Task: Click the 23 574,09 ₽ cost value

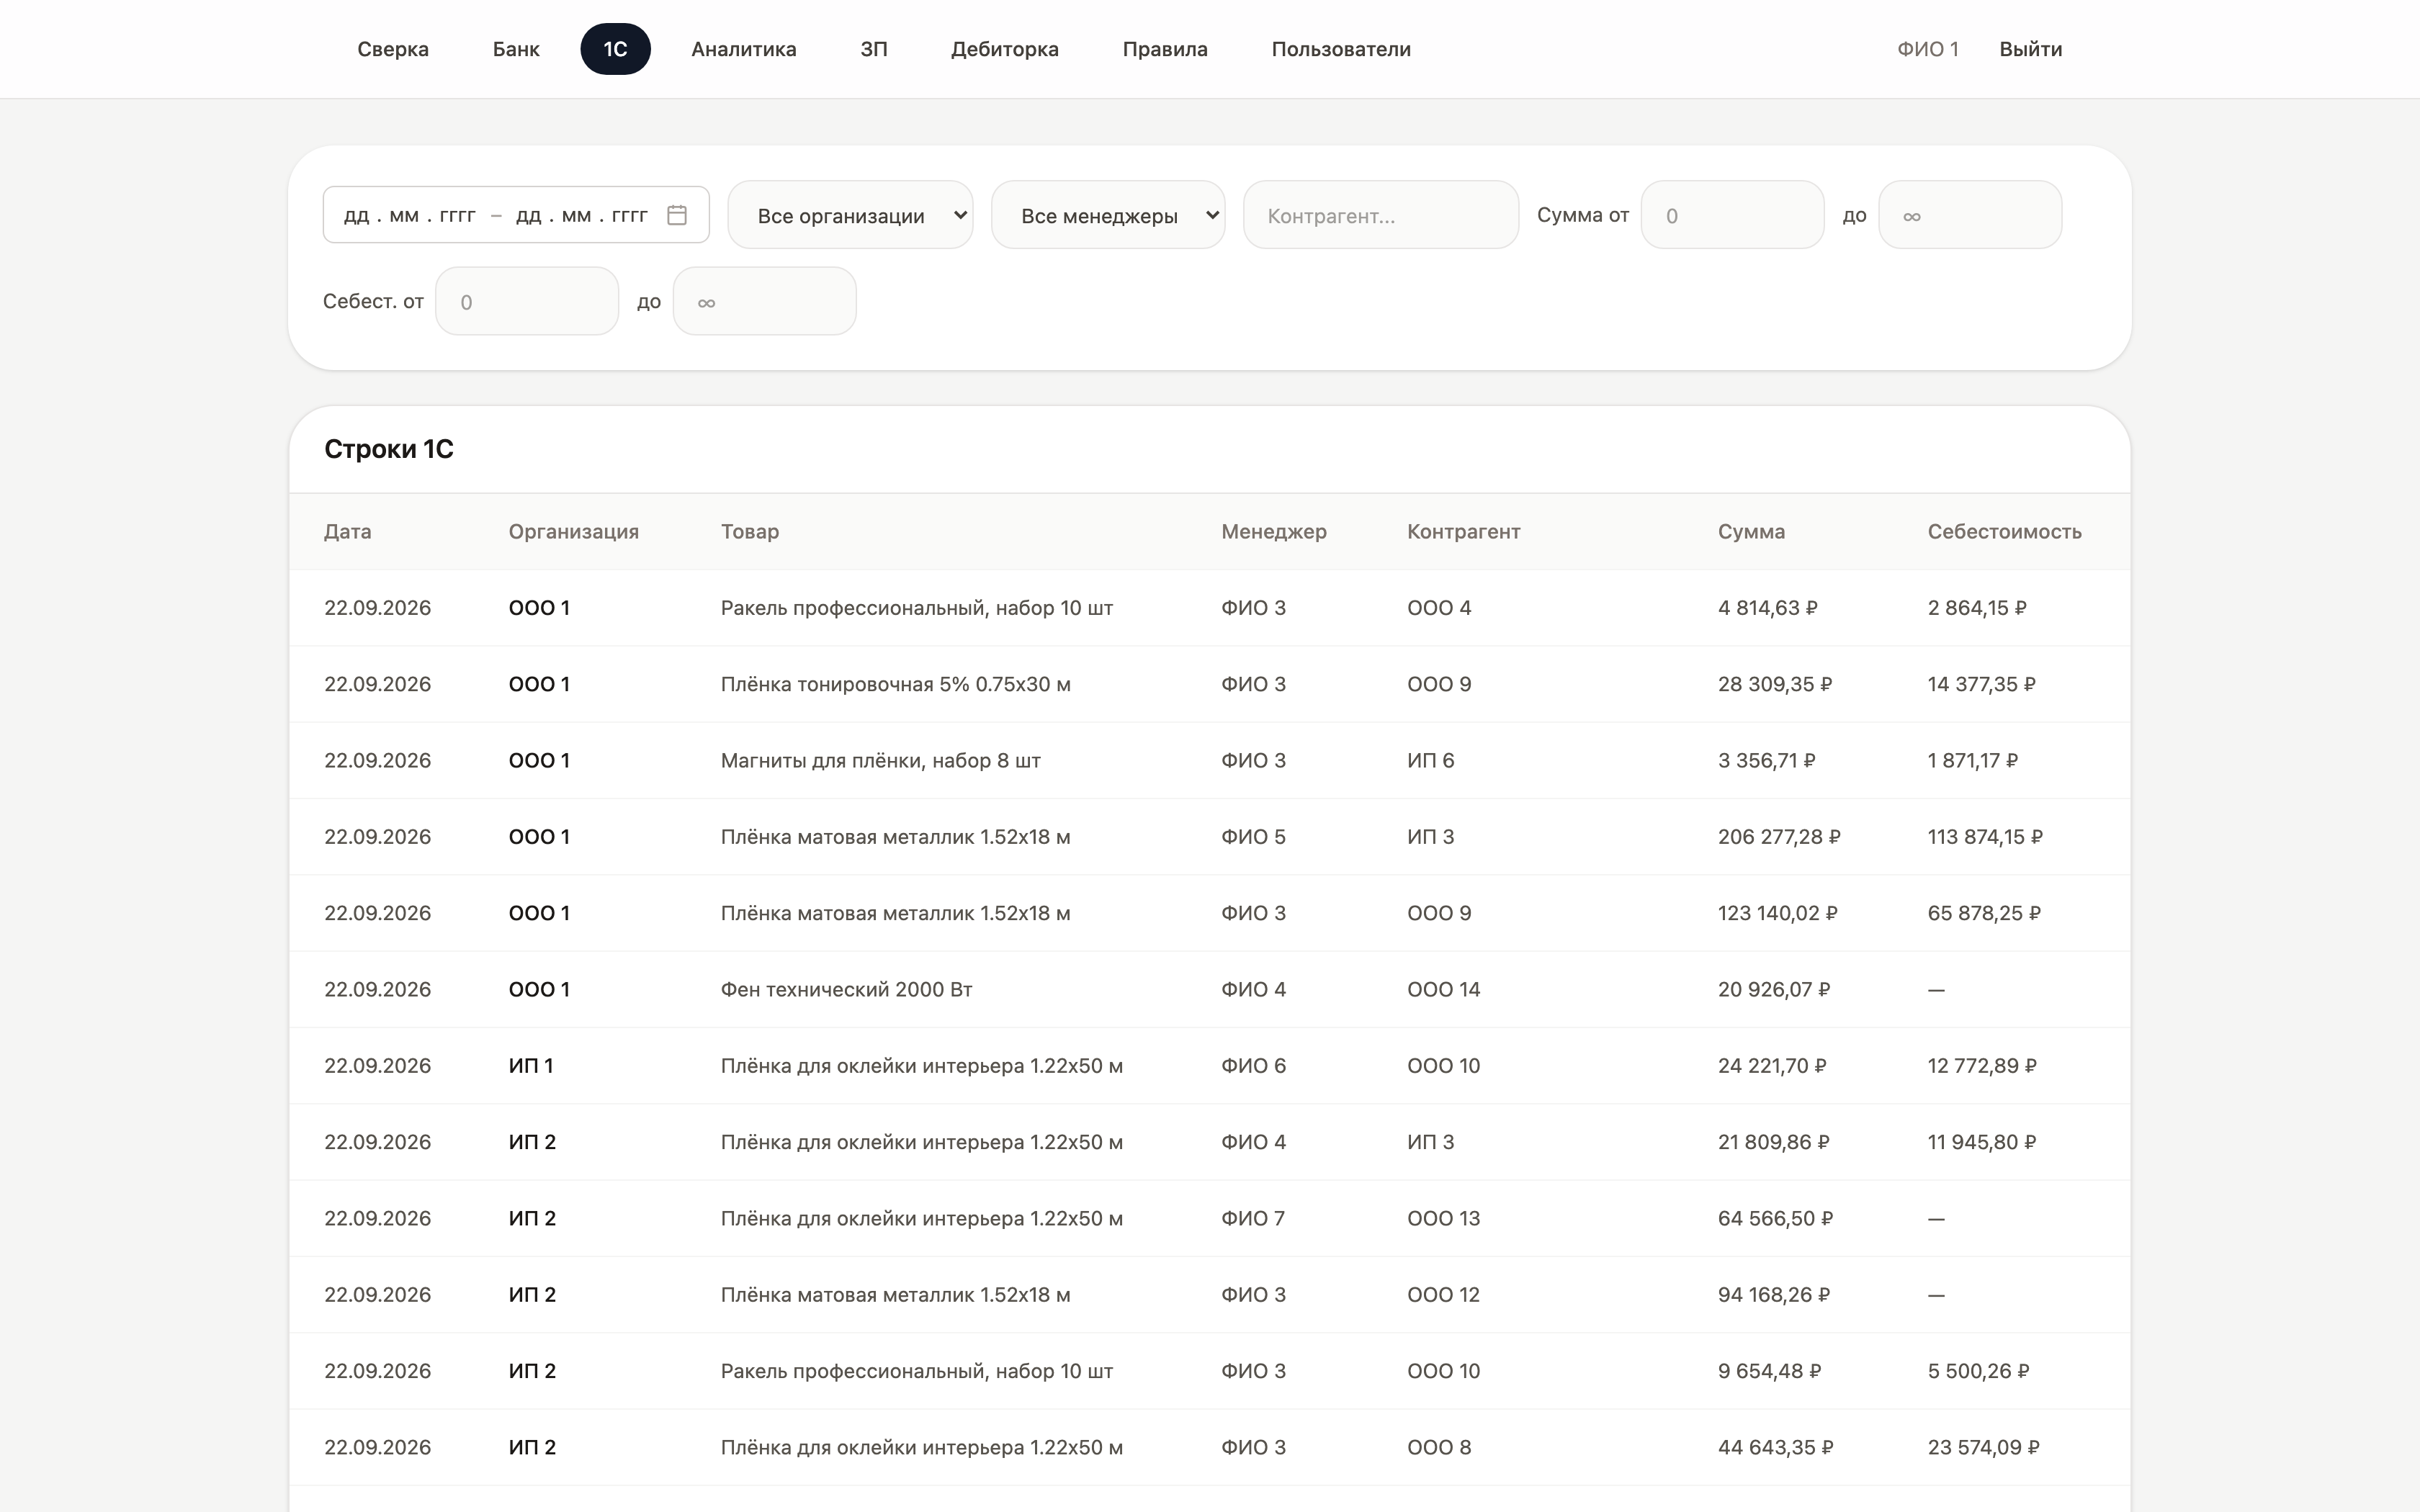Action: click(x=1984, y=1448)
